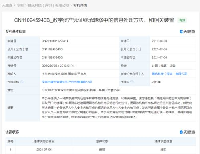This screenshot has height=154, width=200.
Task: Click the 摘要 label cell
Action: [x=23, y=107]
